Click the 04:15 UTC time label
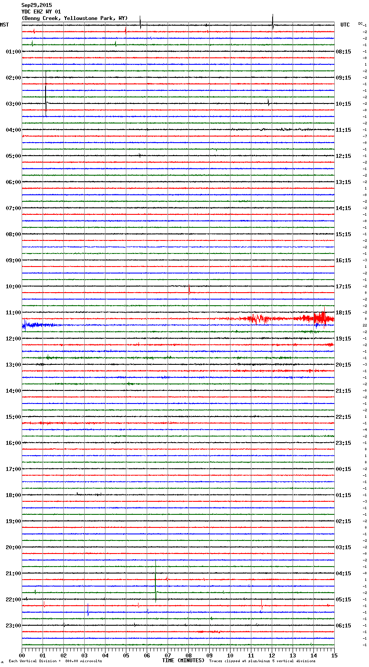The image size is (369, 667). pyautogui.click(x=343, y=574)
